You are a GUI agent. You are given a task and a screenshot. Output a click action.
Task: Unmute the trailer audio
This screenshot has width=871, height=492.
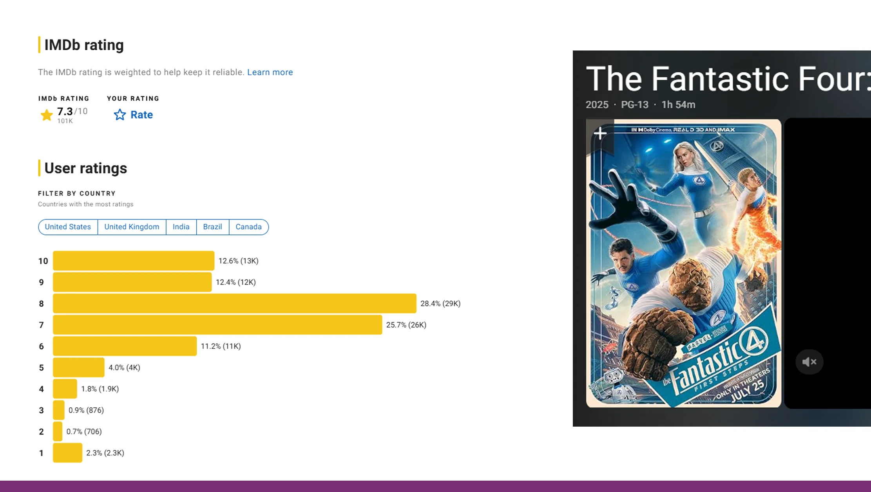pos(809,361)
